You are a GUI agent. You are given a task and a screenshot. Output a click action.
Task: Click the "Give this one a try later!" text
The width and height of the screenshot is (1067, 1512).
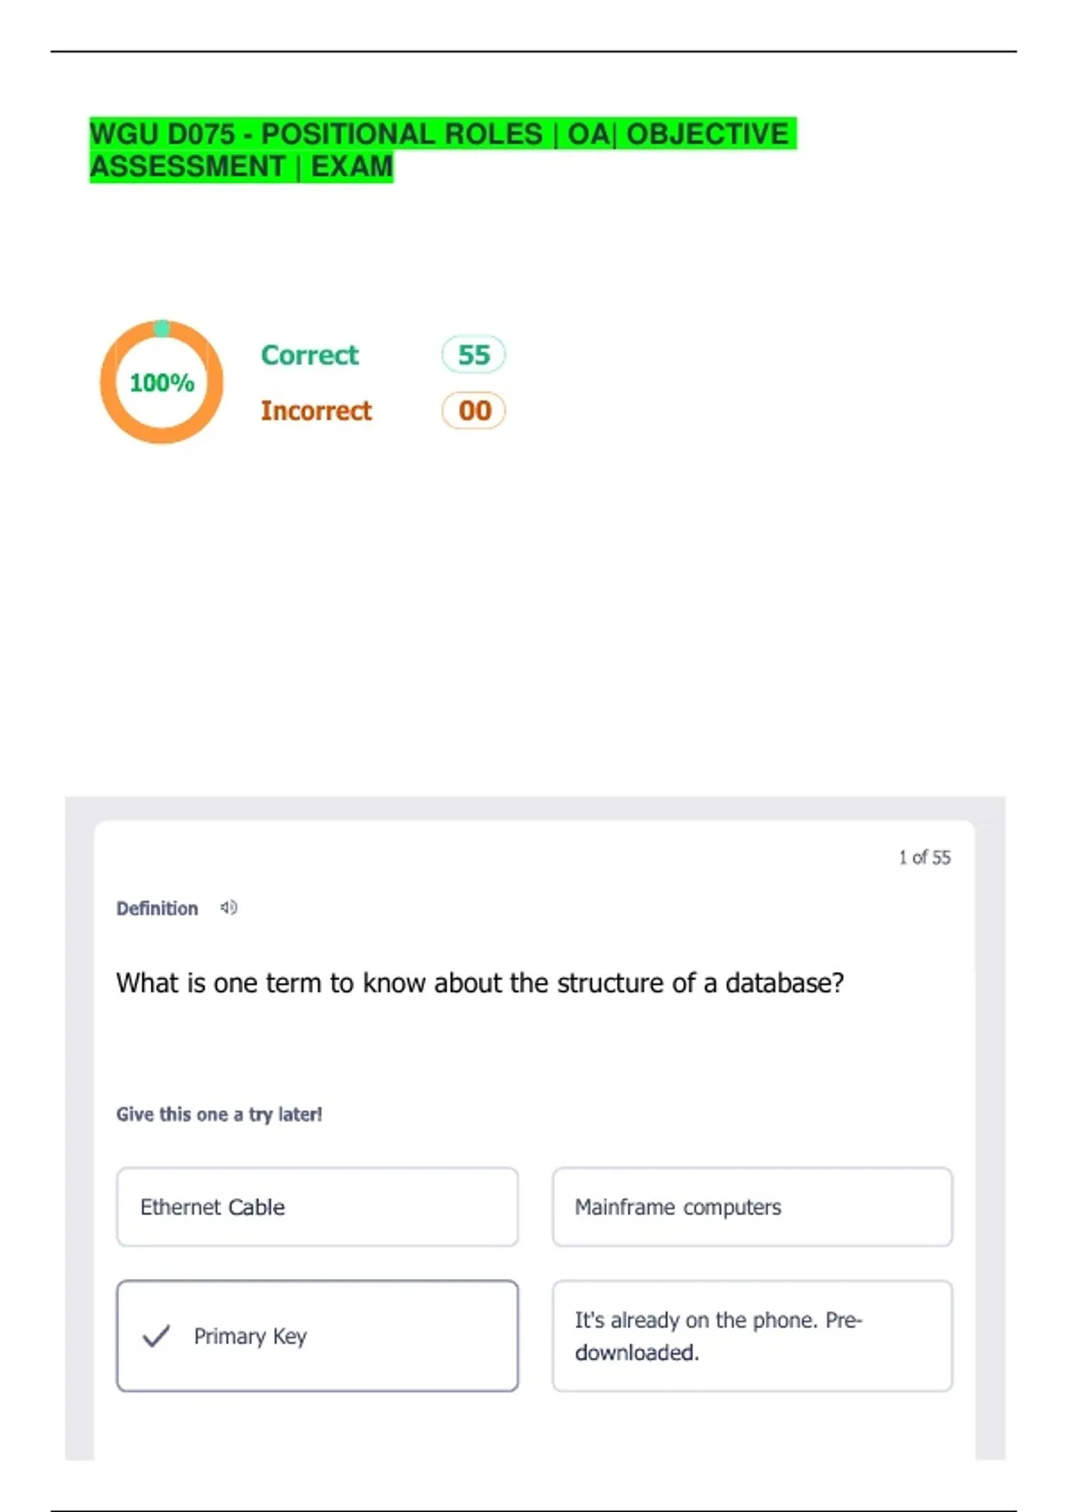tap(219, 1114)
